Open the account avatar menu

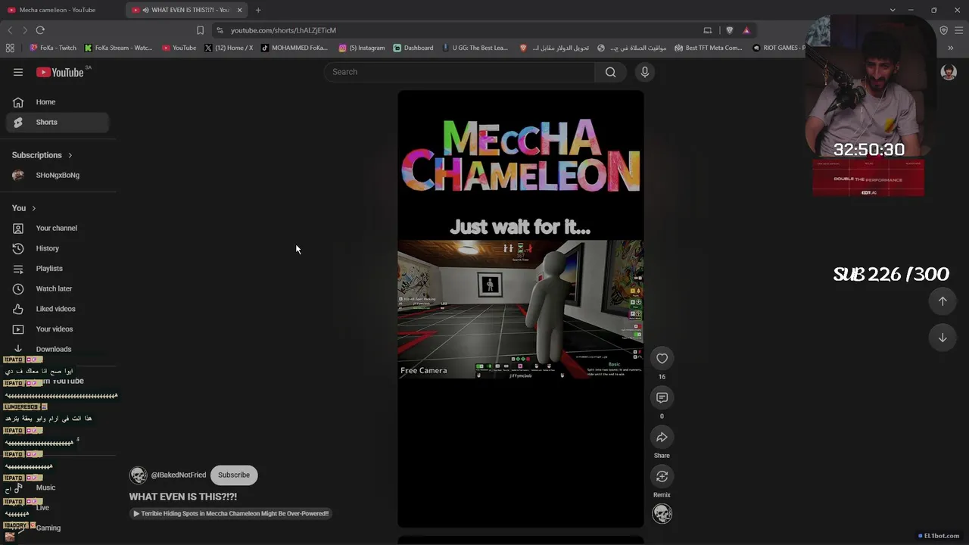pos(949,72)
